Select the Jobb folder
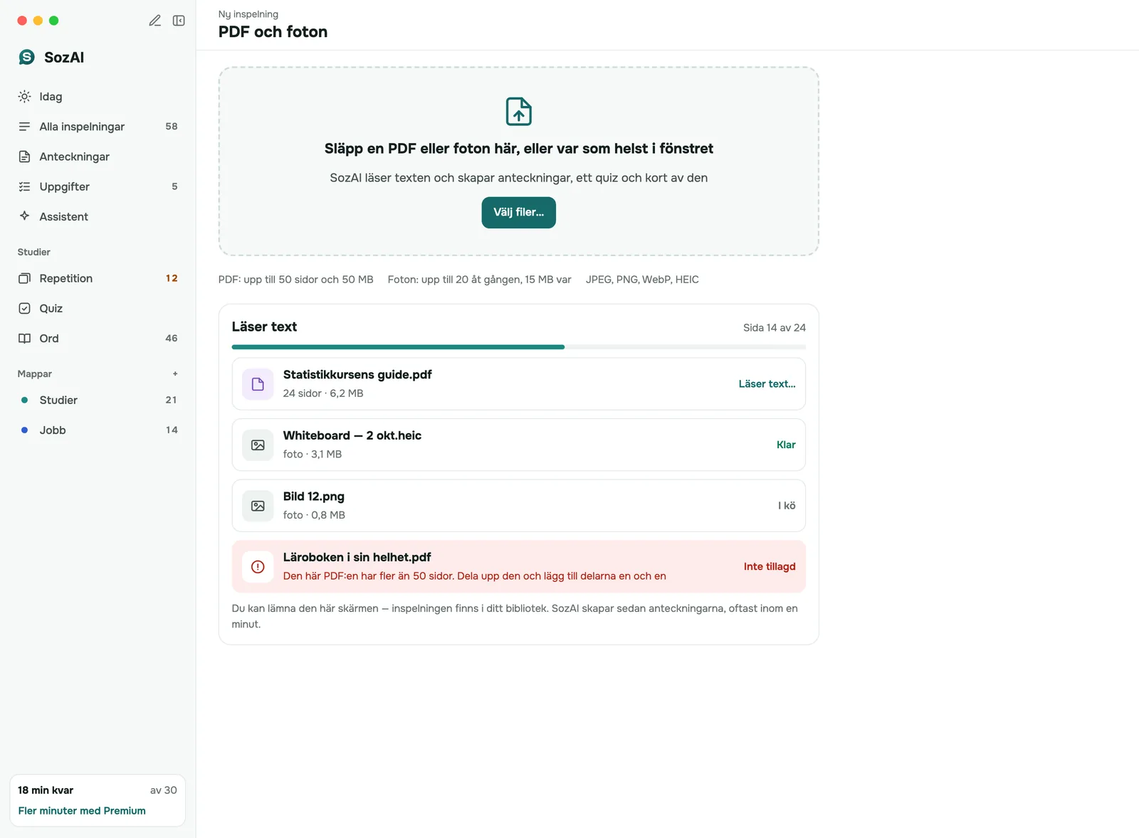 pyautogui.click(x=98, y=430)
